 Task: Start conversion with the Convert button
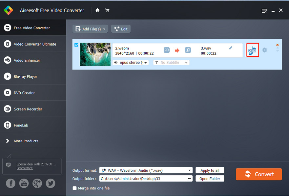(x=259, y=174)
